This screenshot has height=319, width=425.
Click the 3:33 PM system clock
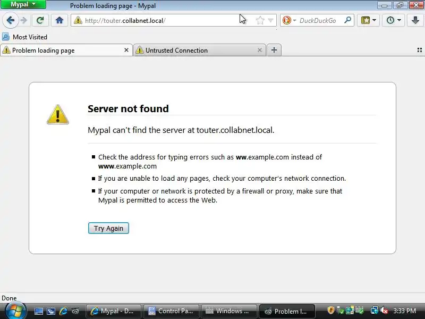(x=404, y=311)
